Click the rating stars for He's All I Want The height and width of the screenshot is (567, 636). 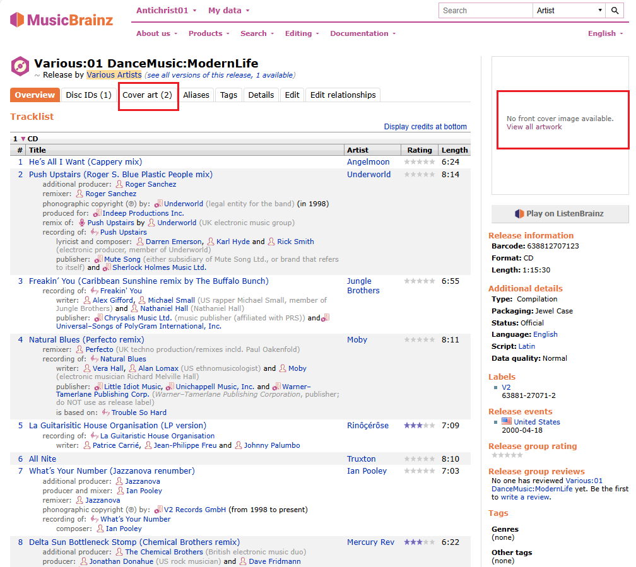420,162
